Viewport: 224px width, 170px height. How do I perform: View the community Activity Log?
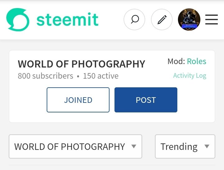(190, 76)
